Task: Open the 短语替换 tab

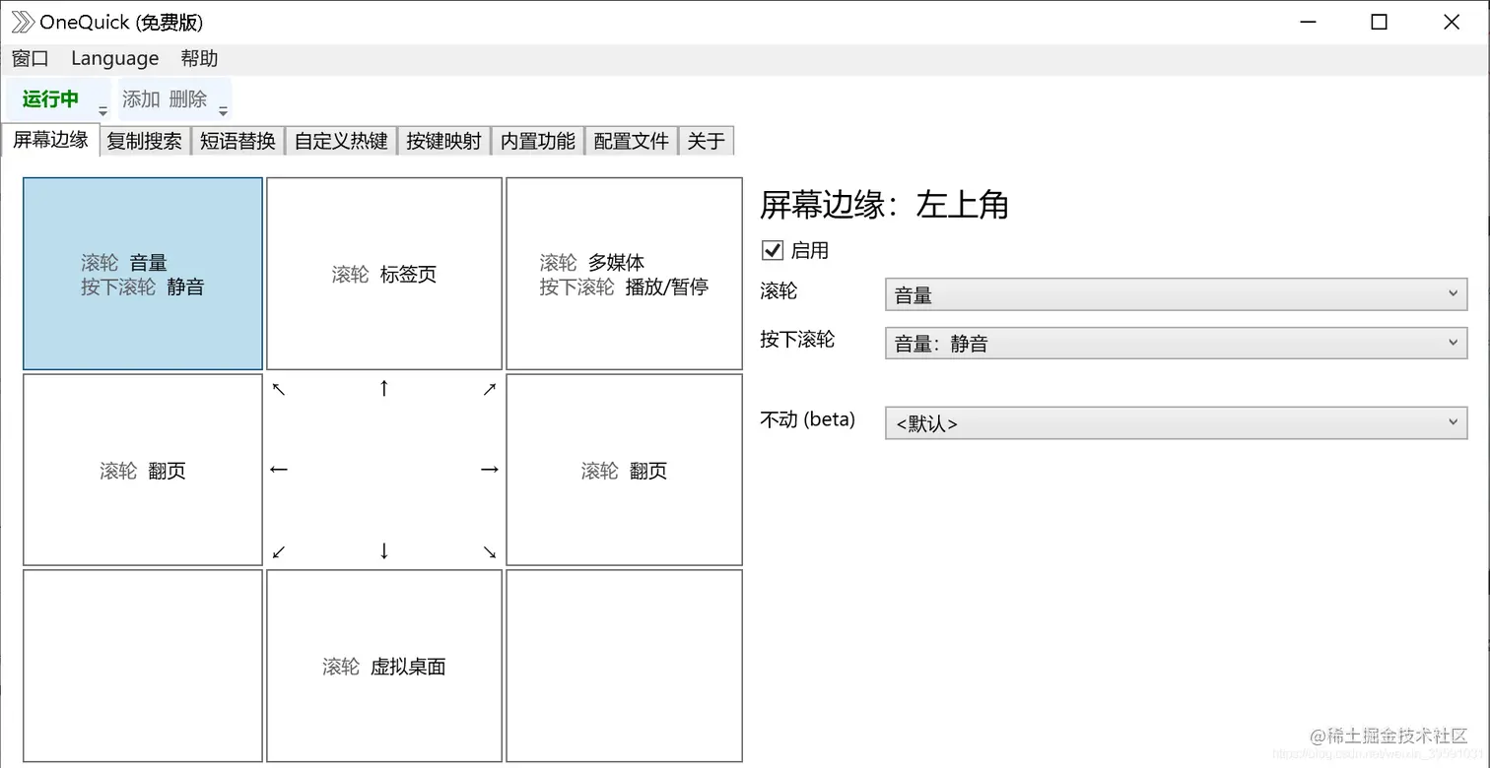Action: pos(237,140)
